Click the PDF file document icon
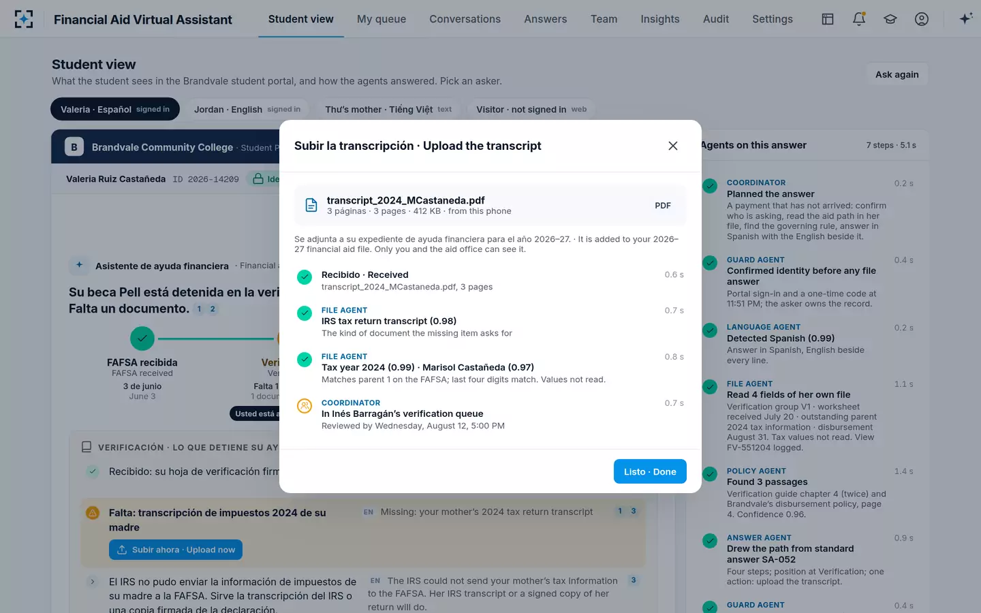Image resolution: width=981 pixels, height=613 pixels. pos(311,205)
